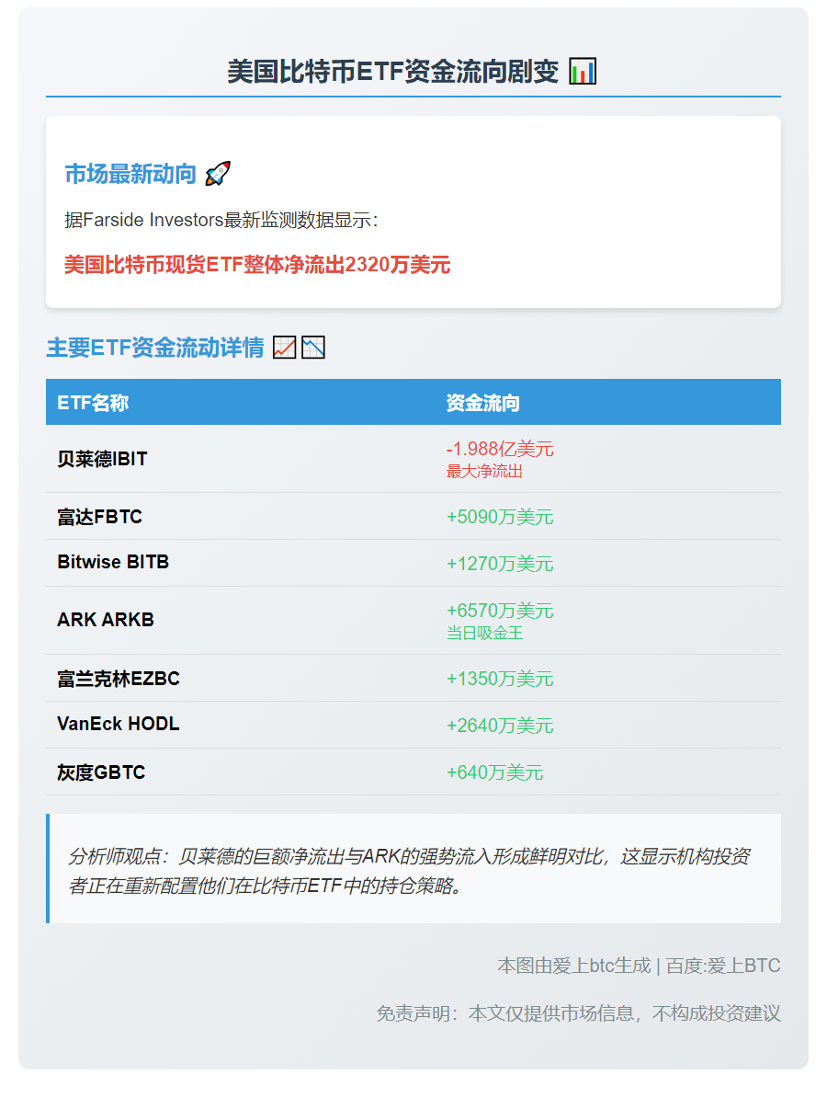Image resolution: width=827 pixels, height=1098 pixels.
Task: Select the ETF名称 column header
Action: click(94, 402)
